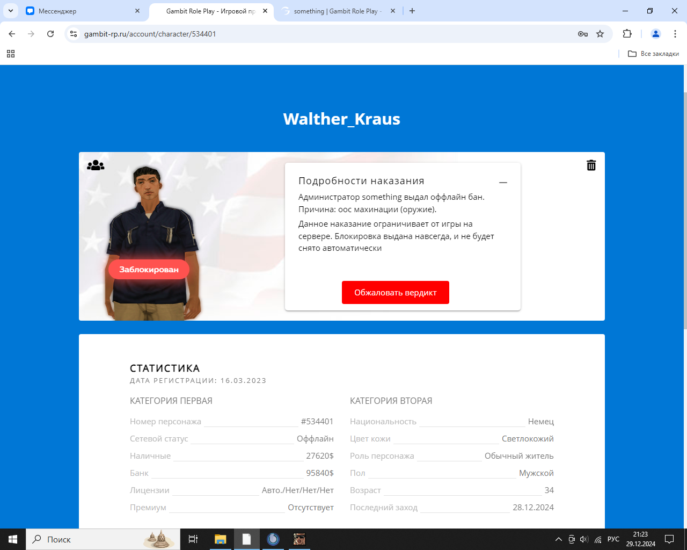
Task: Open the saved passwords key icon
Action: [583, 34]
